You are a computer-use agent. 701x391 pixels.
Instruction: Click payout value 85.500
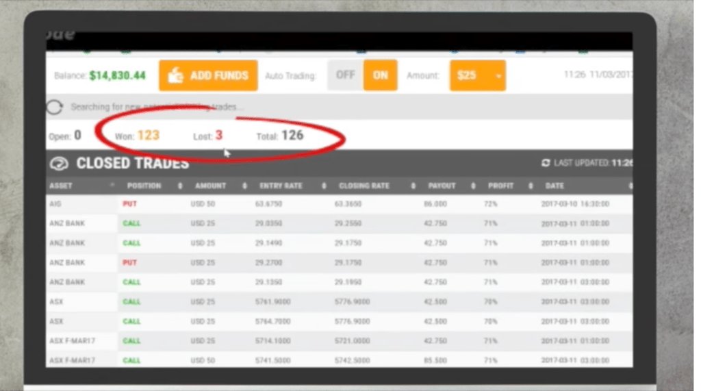point(435,361)
